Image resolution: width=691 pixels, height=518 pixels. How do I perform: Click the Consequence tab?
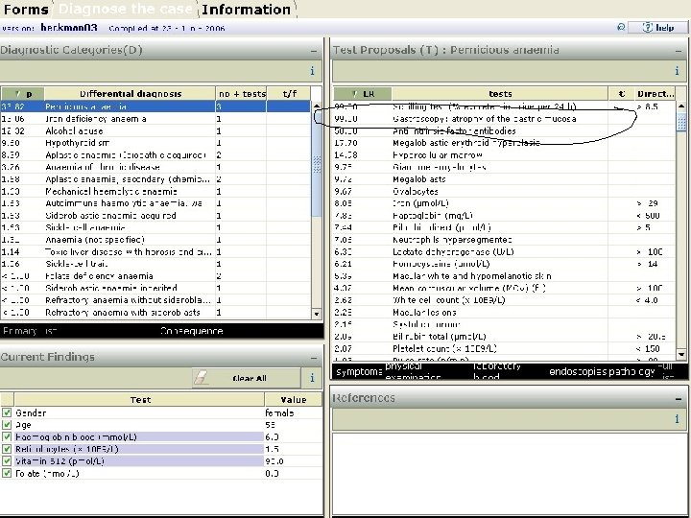click(x=191, y=331)
